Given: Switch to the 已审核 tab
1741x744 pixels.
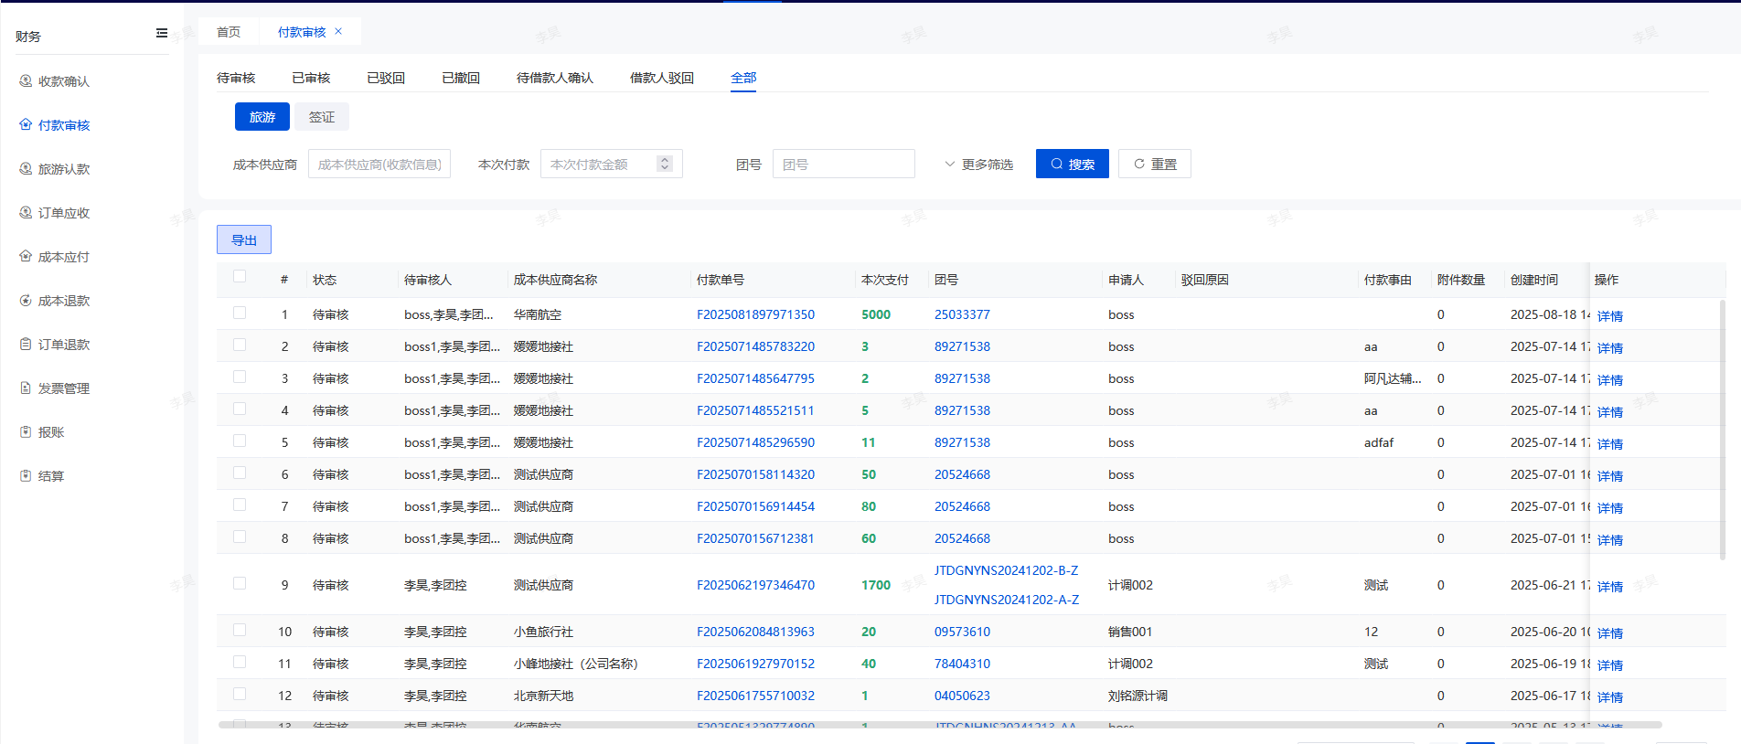Looking at the screenshot, I should (x=311, y=79).
